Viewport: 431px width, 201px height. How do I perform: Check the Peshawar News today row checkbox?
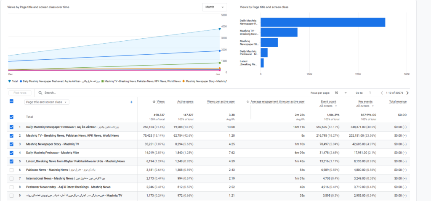point(11,187)
